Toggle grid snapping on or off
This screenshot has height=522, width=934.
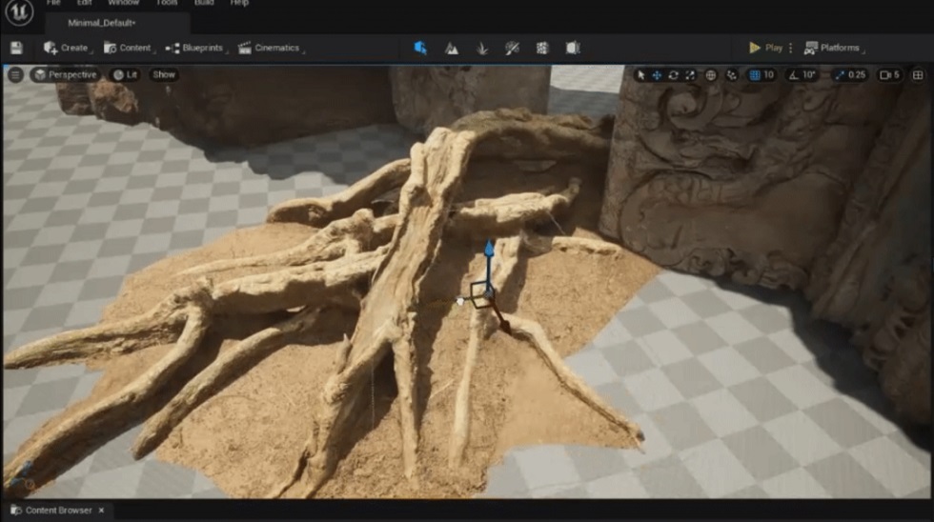click(x=755, y=75)
